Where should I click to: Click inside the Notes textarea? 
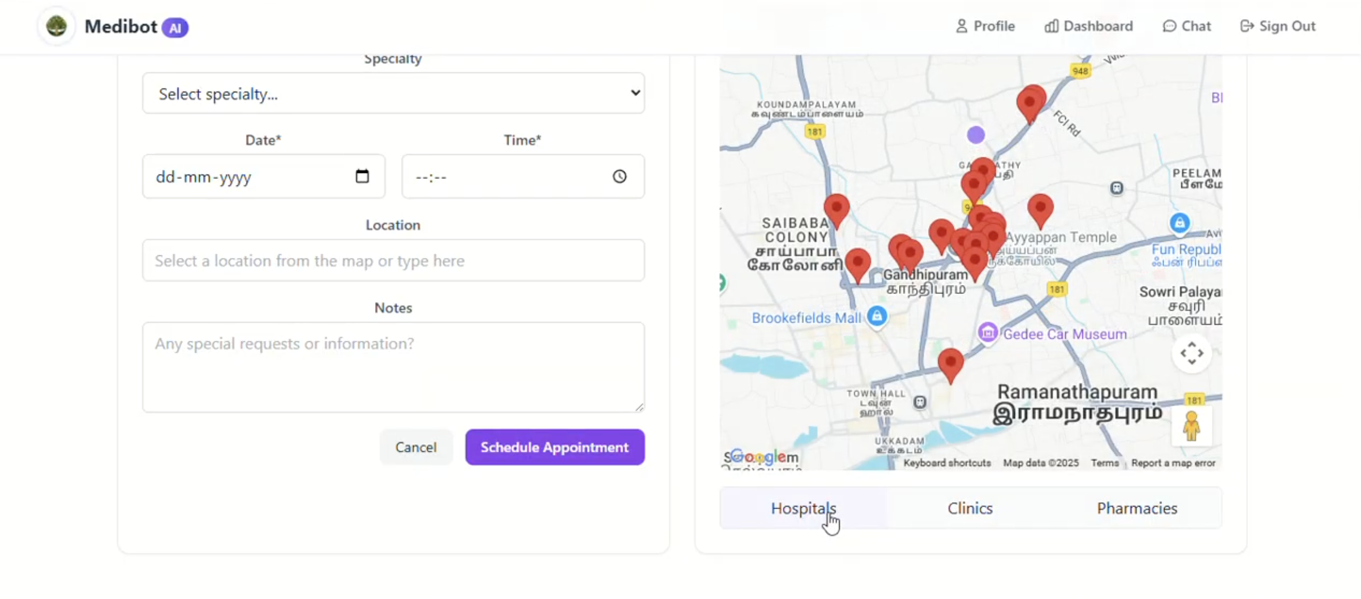pos(393,367)
